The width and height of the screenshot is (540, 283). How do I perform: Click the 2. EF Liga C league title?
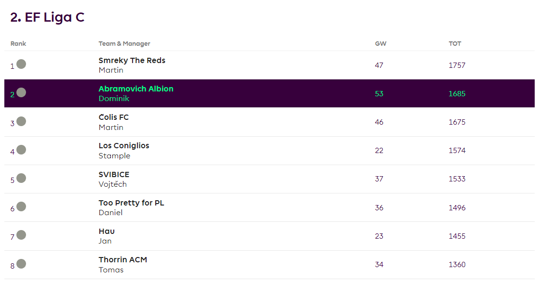pyautogui.click(x=47, y=18)
